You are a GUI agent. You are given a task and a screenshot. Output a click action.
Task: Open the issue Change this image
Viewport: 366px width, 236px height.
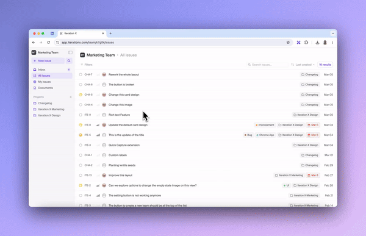(120, 104)
